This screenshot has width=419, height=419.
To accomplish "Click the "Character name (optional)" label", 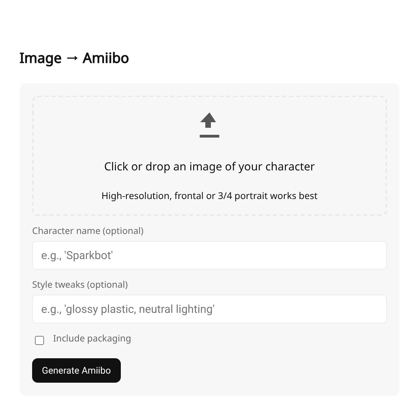I will tap(88, 231).
